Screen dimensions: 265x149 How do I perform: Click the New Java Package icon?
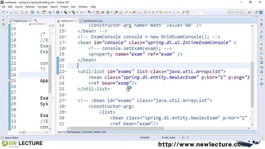coord(103,12)
